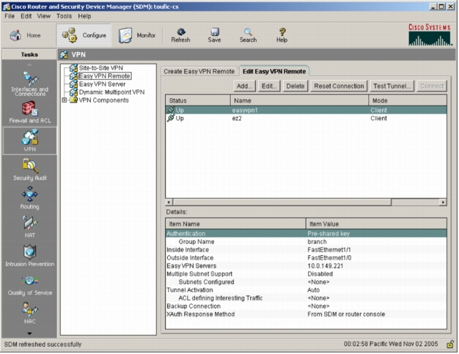This screenshot has height=354, width=459.
Task: Select the Backup Connection row
Action: 306,306
